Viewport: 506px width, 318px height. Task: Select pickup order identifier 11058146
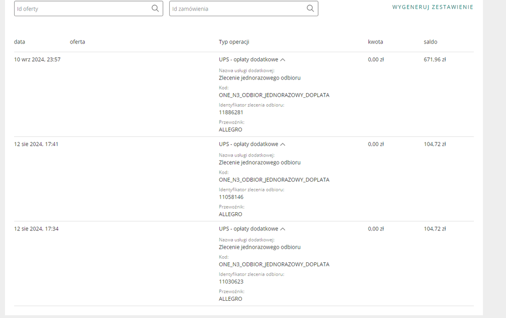[x=231, y=197]
